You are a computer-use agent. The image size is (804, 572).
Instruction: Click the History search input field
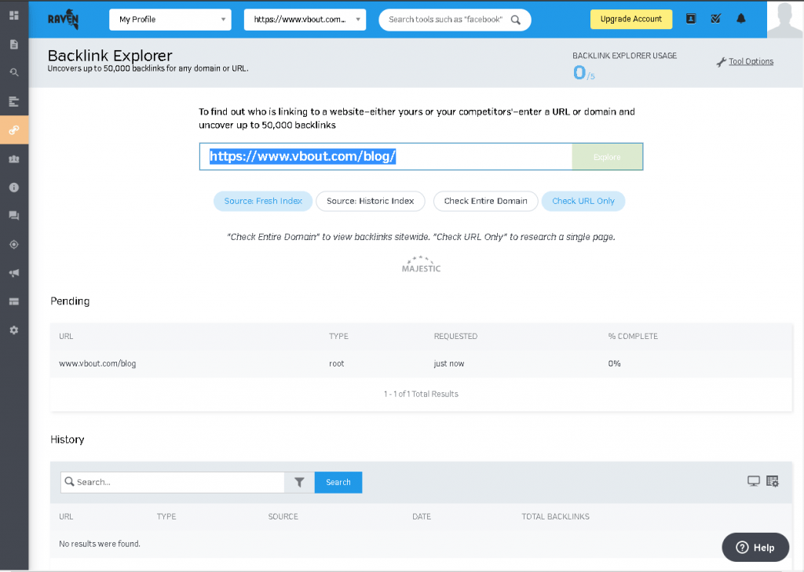point(173,483)
